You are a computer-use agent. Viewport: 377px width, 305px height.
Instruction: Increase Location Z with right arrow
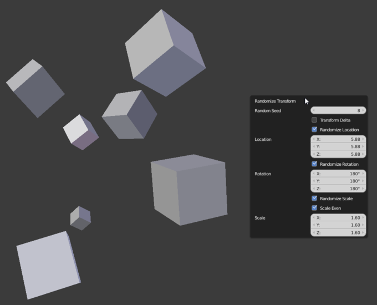[x=363, y=154]
